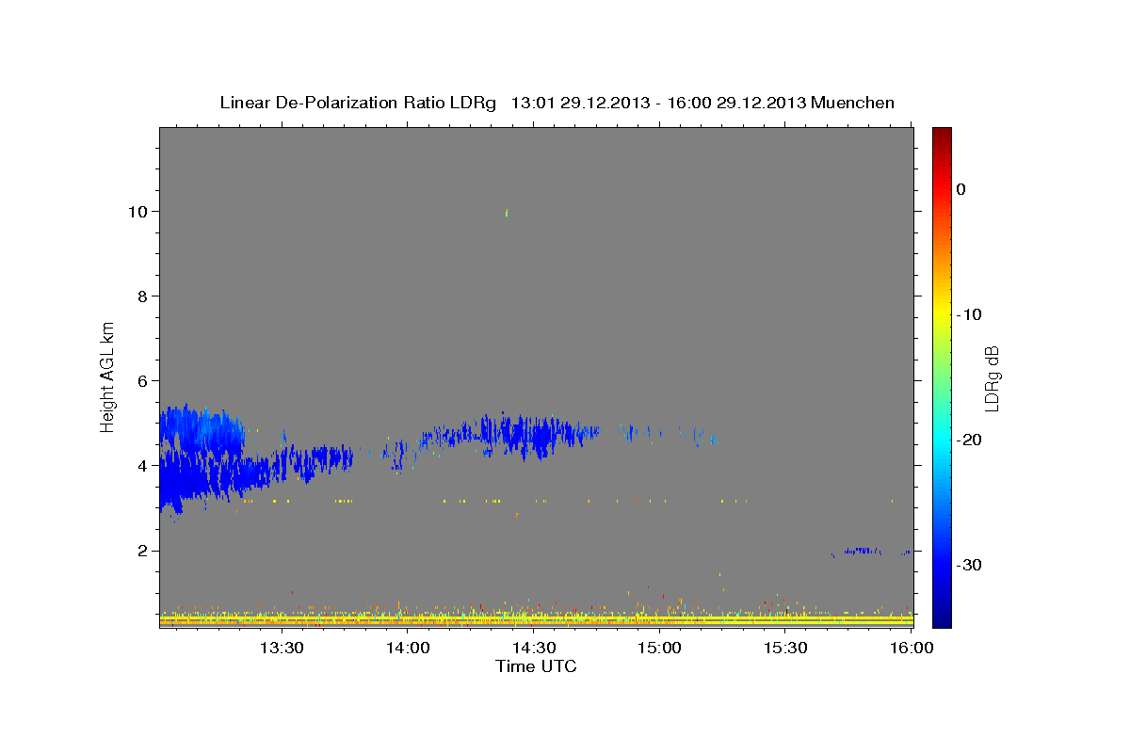Click the colorbar value label -10
Viewport: 1130px width, 753px height.
point(970,314)
